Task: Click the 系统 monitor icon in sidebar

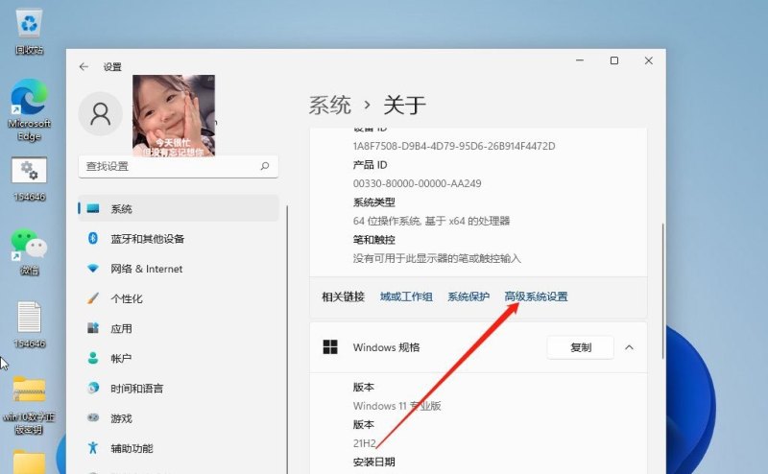Action: [x=93, y=208]
